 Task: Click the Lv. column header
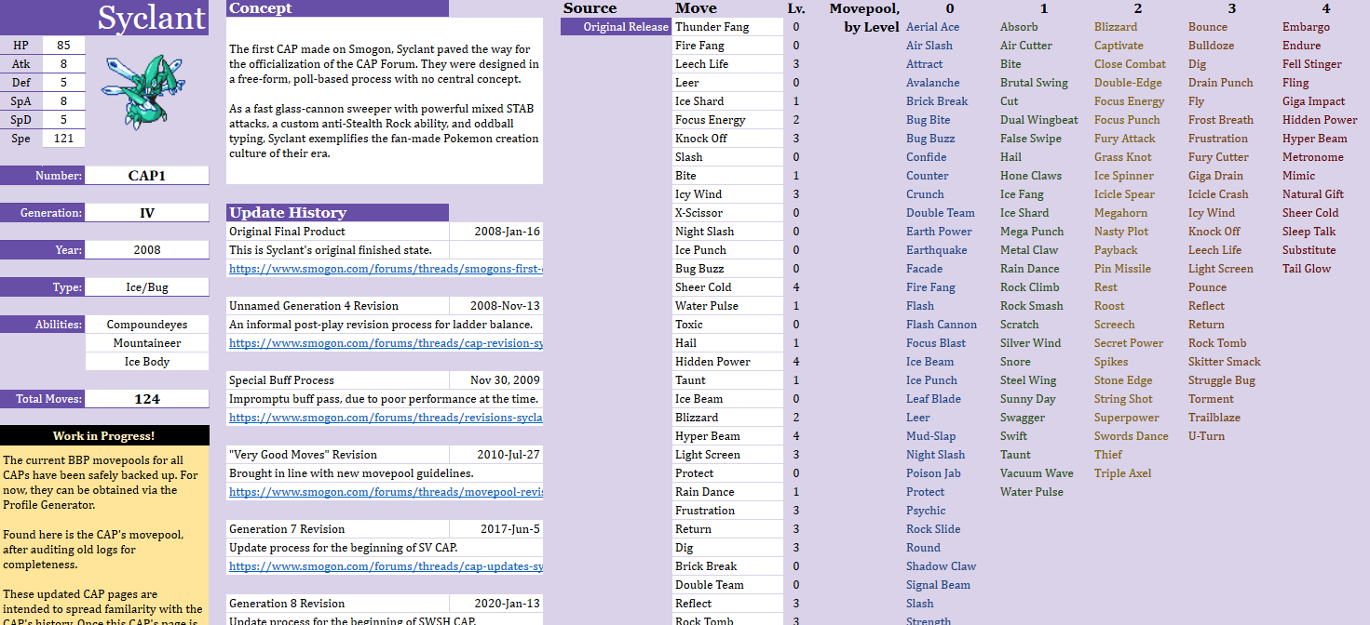pos(796,8)
